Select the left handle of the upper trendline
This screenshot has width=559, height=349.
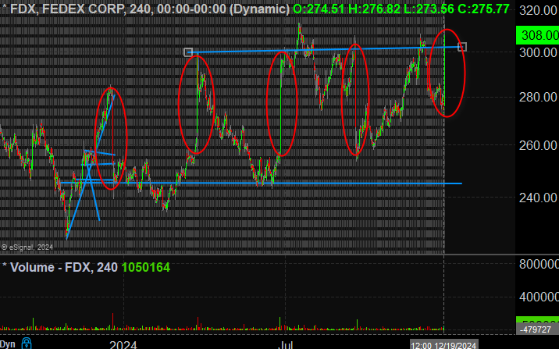tap(188, 52)
